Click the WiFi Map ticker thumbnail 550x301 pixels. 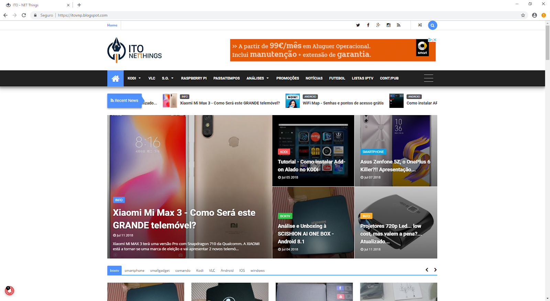pos(293,101)
